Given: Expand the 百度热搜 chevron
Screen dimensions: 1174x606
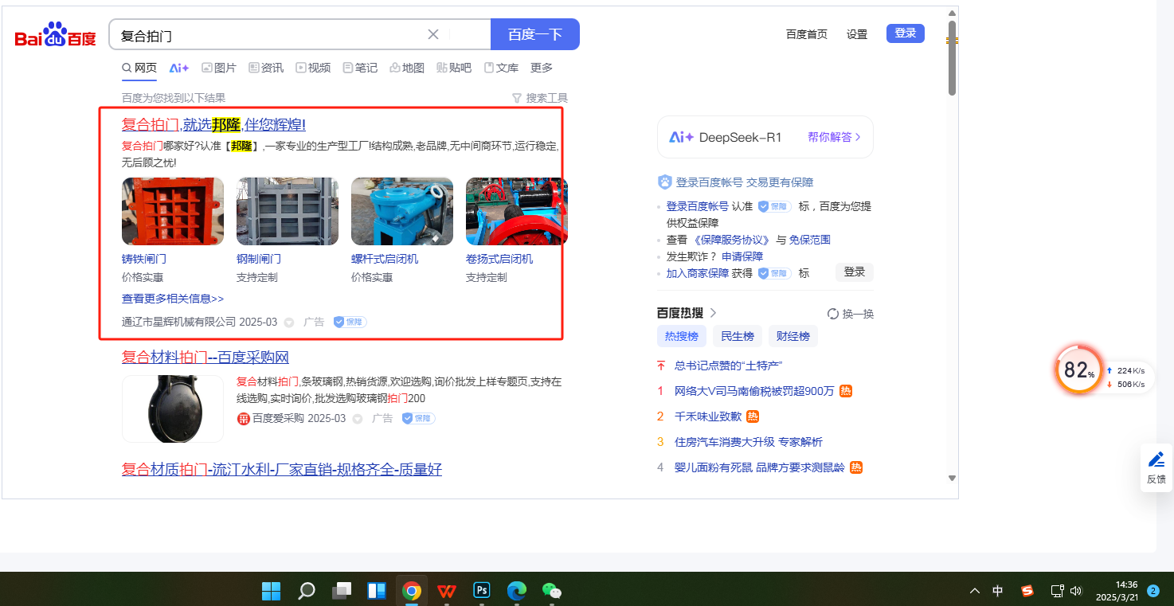Looking at the screenshot, I should pos(714,313).
